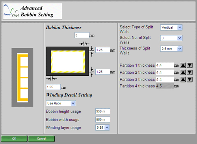Click the bottom-left 1.25 mm thickness field
This screenshot has height=144, width=197.
53,87
